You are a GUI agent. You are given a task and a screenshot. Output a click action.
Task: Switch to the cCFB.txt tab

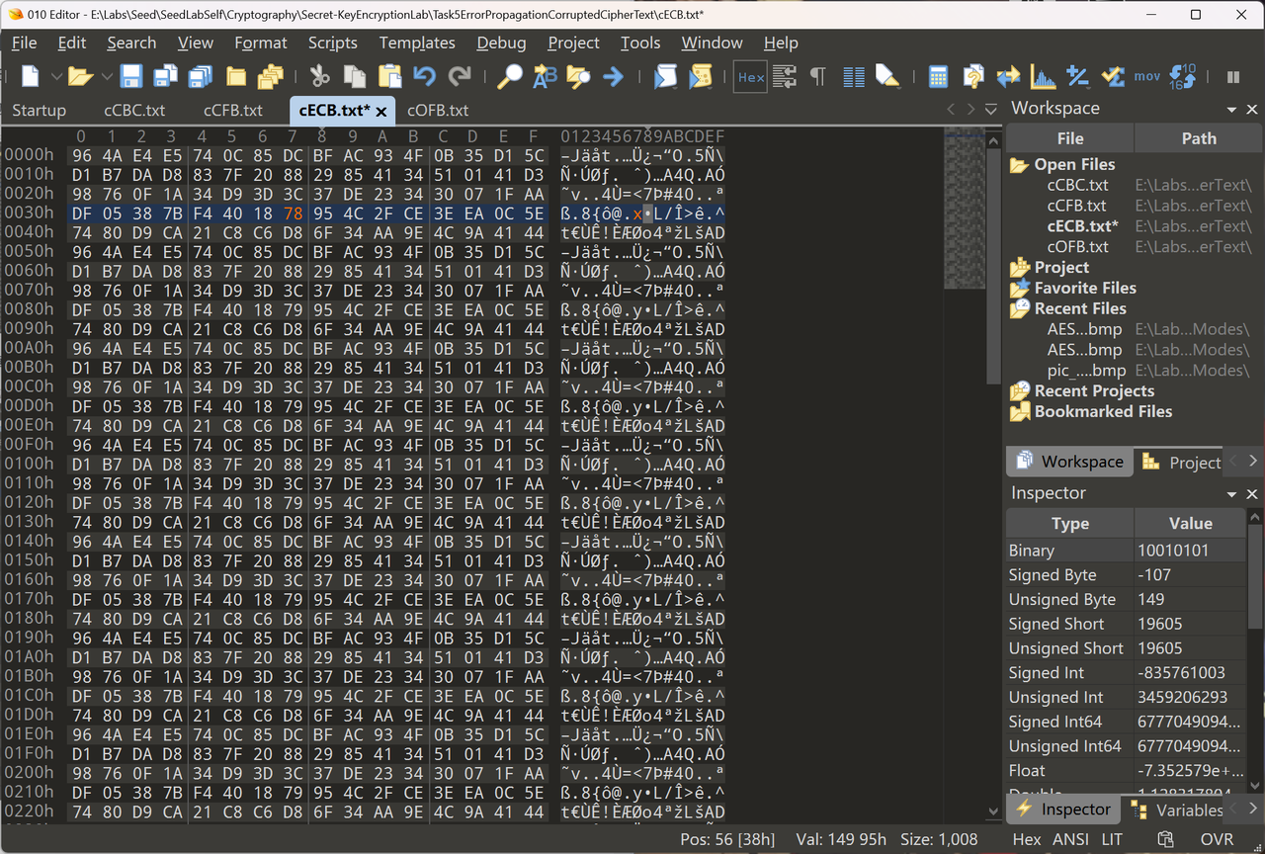coord(233,110)
